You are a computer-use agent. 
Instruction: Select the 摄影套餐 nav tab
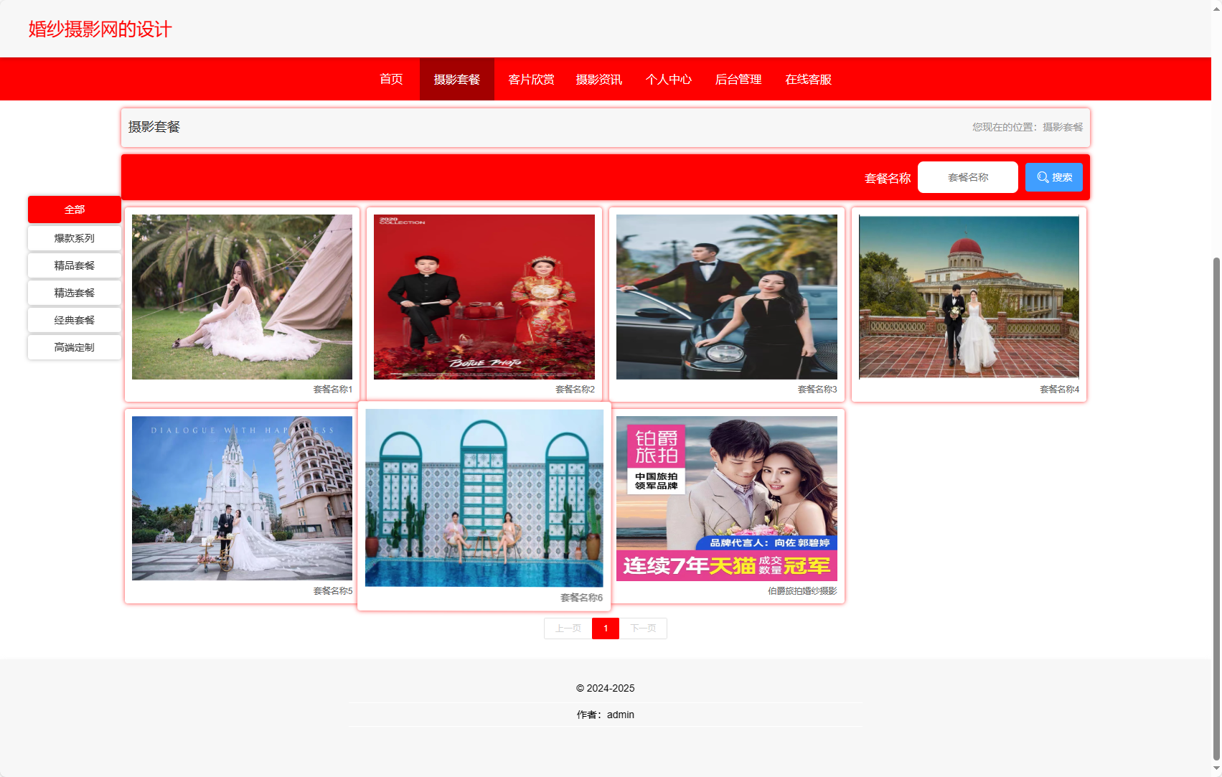coord(457,79)
